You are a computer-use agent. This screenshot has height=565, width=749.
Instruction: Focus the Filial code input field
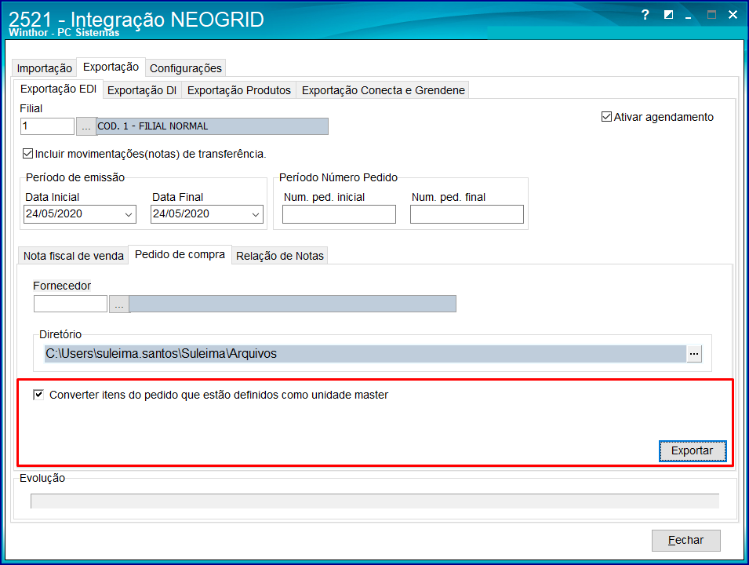click(x=47, y=126)
